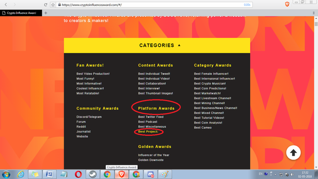Open Brave browser taskbar icon
This screenshot has height=179, width=318.
[x=121, y=175]
